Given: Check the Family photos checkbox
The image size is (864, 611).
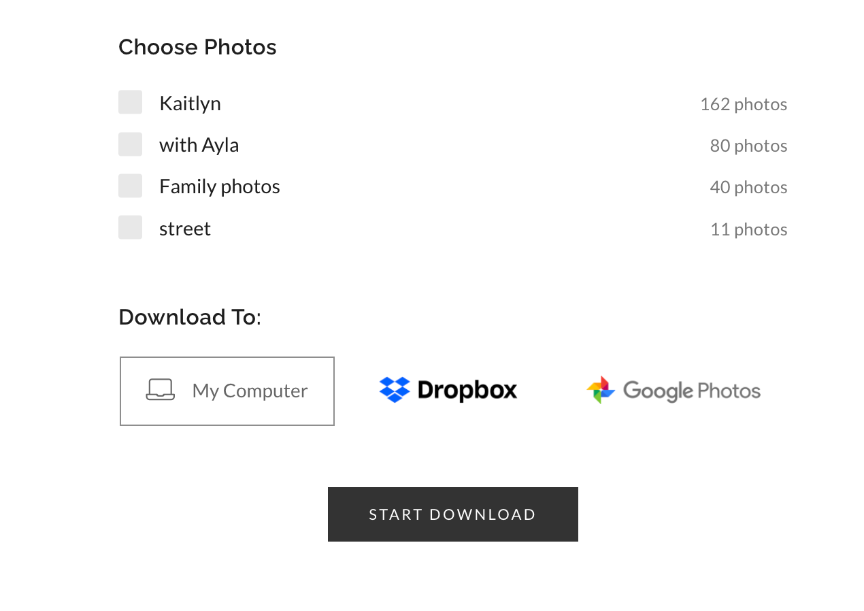Looking at the screenshot, I should 131,186.
